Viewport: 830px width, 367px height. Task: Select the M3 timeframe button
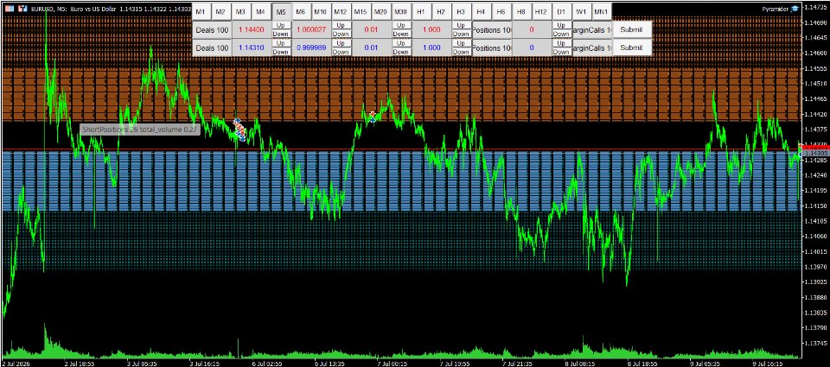[241, 11]
